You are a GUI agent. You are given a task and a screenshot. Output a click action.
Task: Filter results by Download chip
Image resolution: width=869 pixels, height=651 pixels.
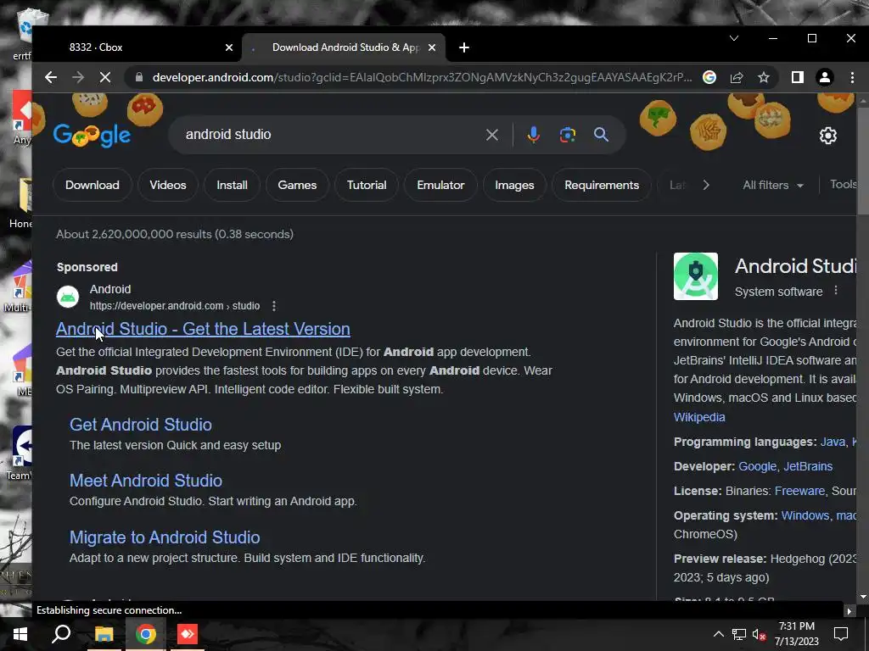93,185
